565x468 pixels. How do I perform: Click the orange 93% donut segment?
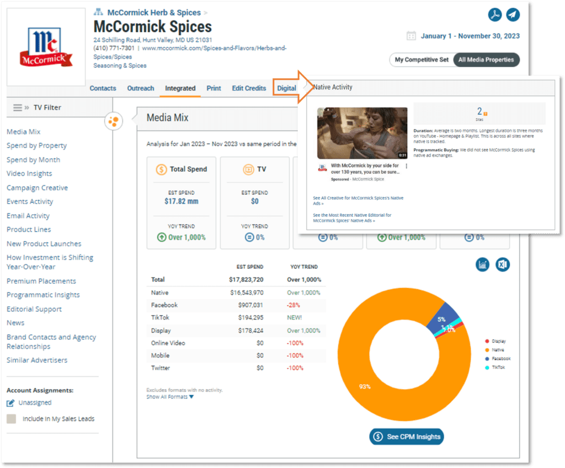(365, 386)
